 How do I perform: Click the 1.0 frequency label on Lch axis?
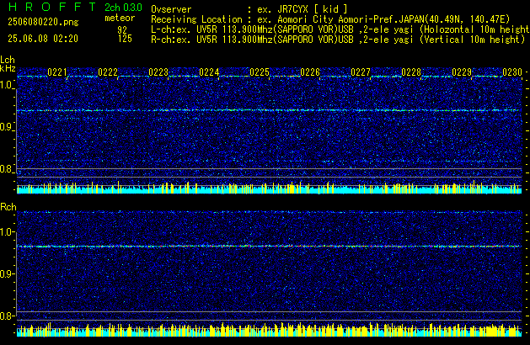pyautogui.click(x=7, y=85)
